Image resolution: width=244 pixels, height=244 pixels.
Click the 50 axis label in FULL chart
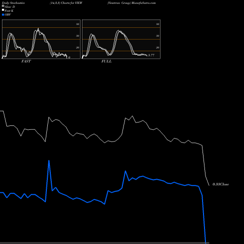coord(158,36)
